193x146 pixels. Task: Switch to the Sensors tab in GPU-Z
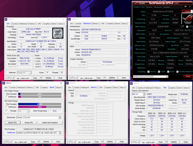click(x=149, y=6)
